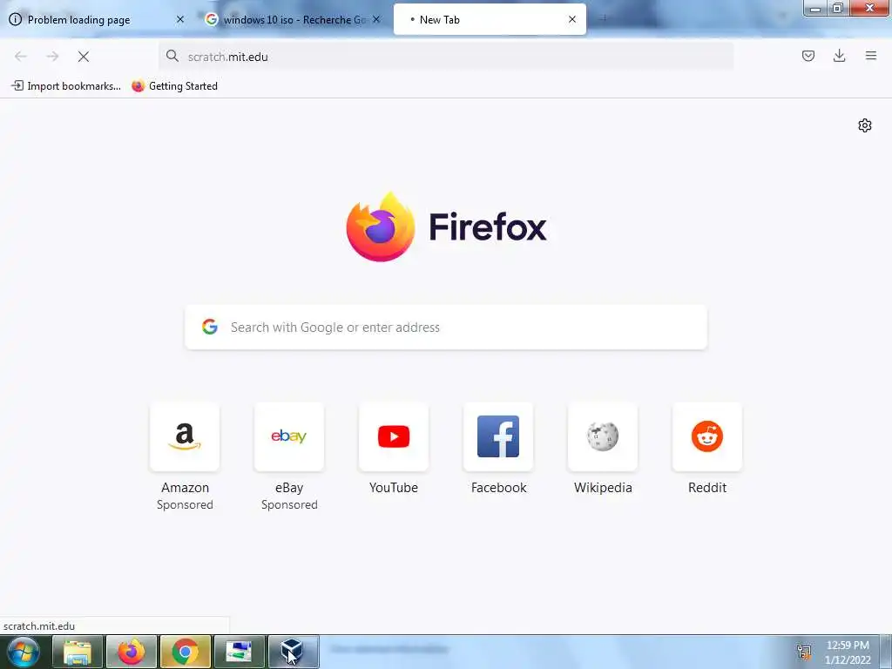Open the Downloads arrow icon

click(x=839, y=56)
